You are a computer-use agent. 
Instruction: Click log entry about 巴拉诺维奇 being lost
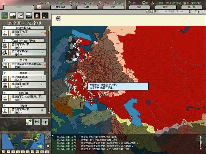(106, 149)
